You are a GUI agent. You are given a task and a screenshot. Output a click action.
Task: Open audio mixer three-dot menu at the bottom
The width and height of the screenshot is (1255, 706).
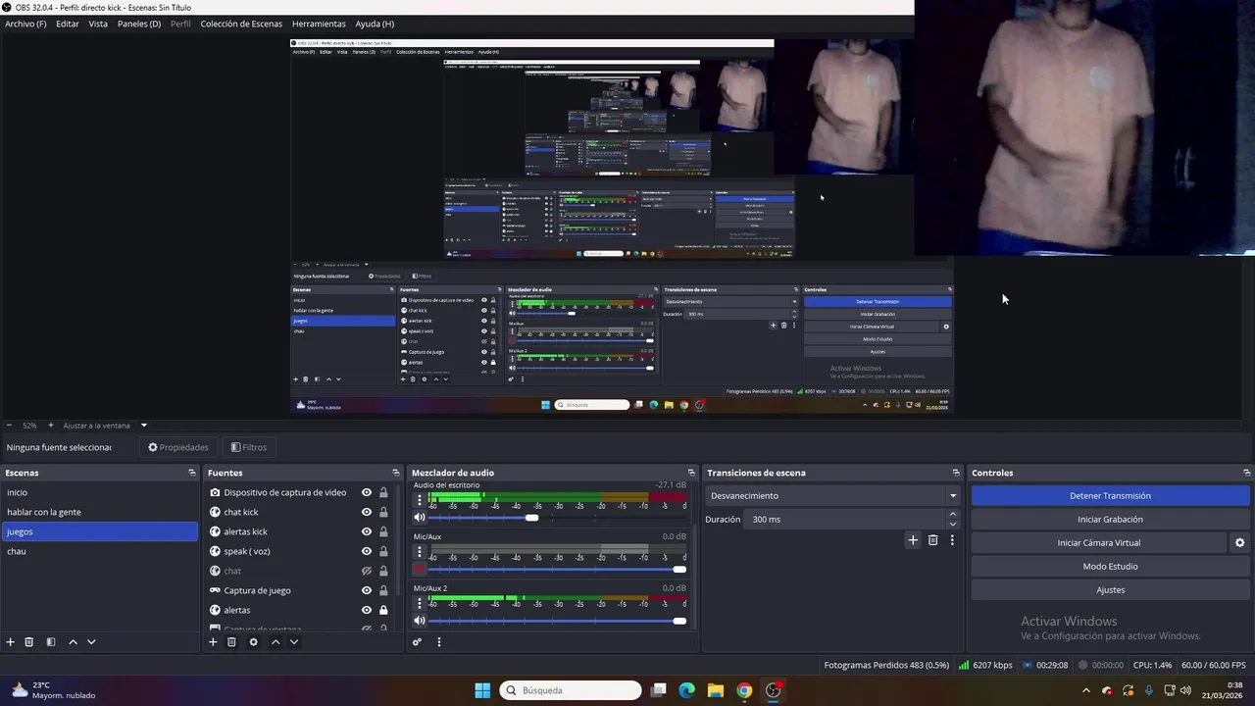click(439, 642)
